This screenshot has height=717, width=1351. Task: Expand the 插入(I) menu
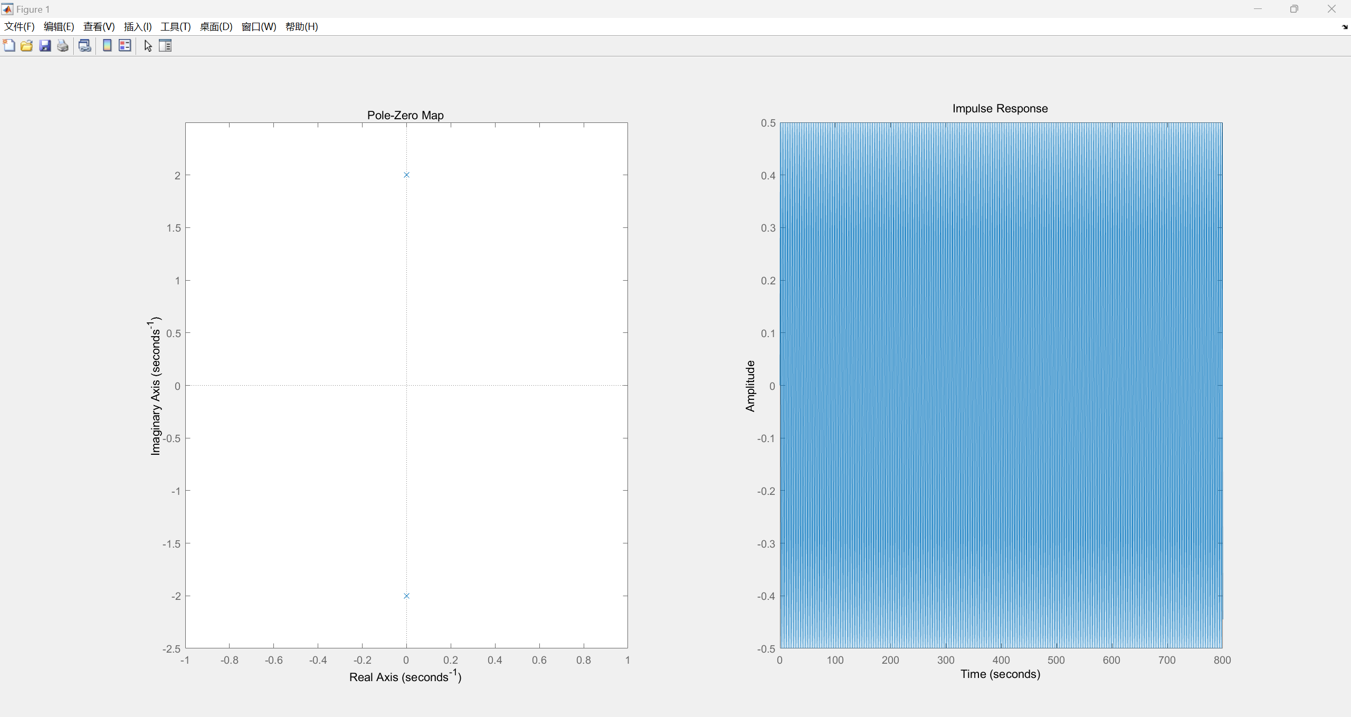click(x=138, y=27)
